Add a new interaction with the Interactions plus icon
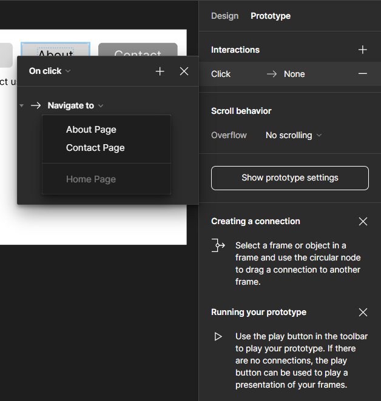 click(x=363, y=50)
